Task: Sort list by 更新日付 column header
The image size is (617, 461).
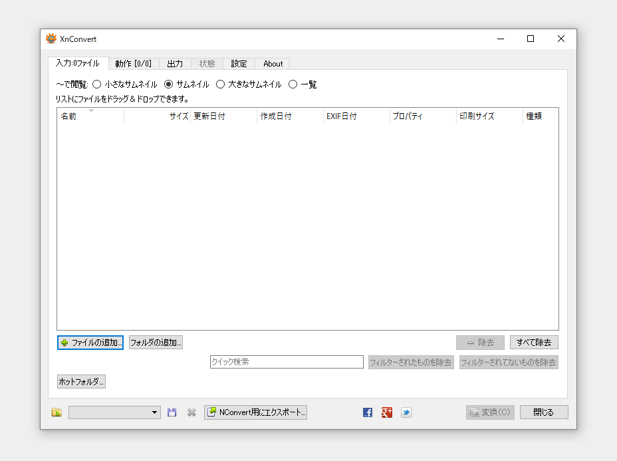Action: click(223, 116)
